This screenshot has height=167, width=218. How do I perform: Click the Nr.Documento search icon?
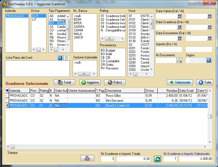tap(179, 60)
